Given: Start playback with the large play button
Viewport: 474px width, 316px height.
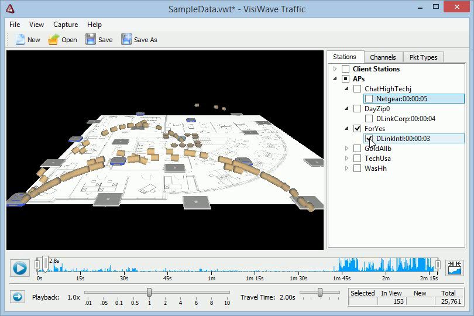Looking at the screenshot, I should 20,268.
